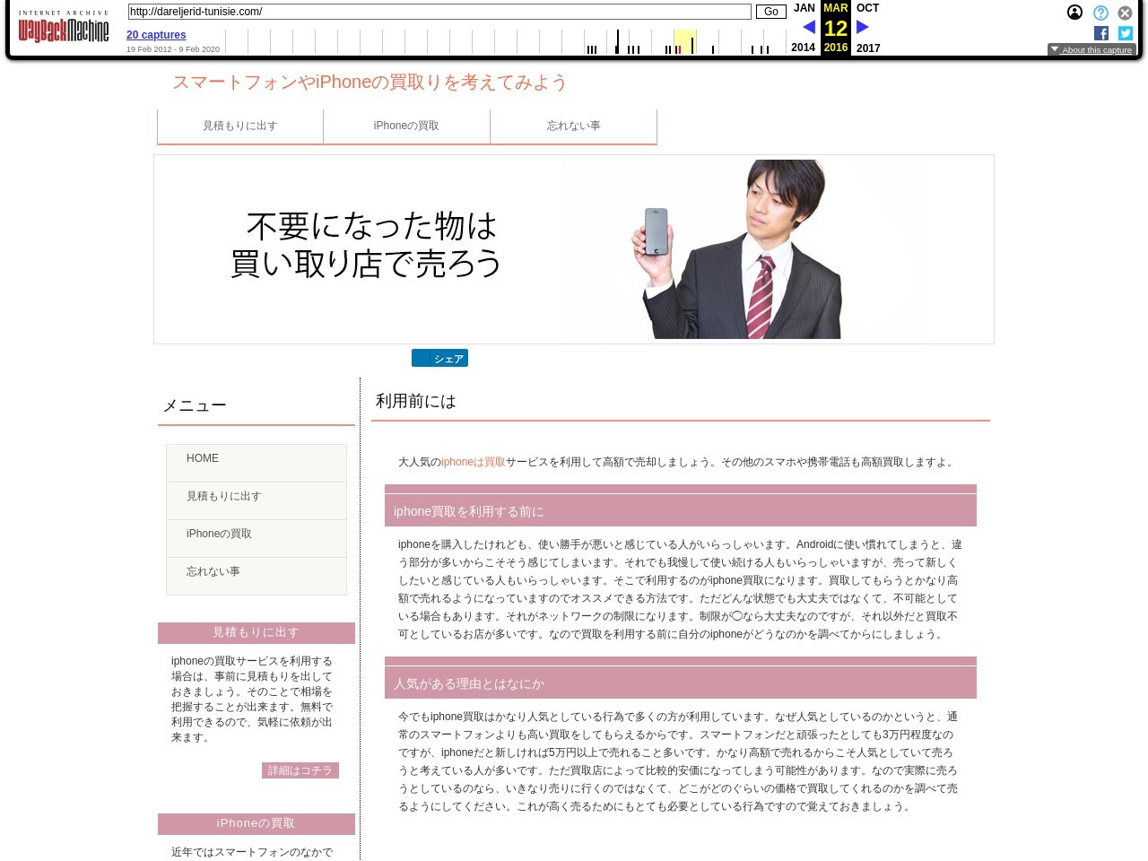Follow the iphoneは買取 text link
The height and width of the screenshot is (861, 1148).
click(473, 462)
